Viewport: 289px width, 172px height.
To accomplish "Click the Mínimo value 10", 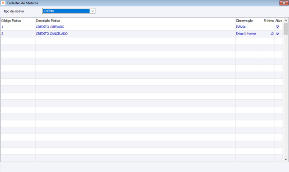I will tap(272, 34).
